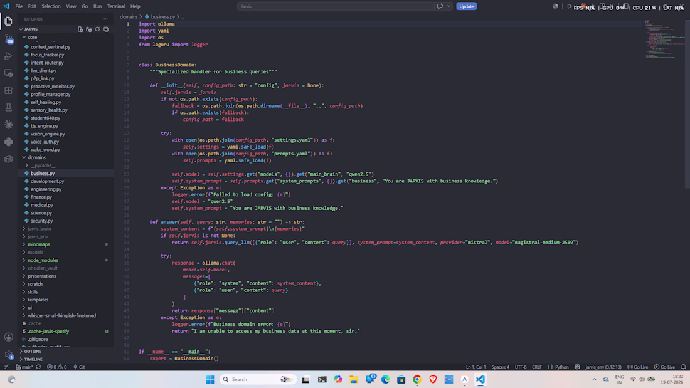Toggle CRLF line ending setting

[x=537, y=367]
